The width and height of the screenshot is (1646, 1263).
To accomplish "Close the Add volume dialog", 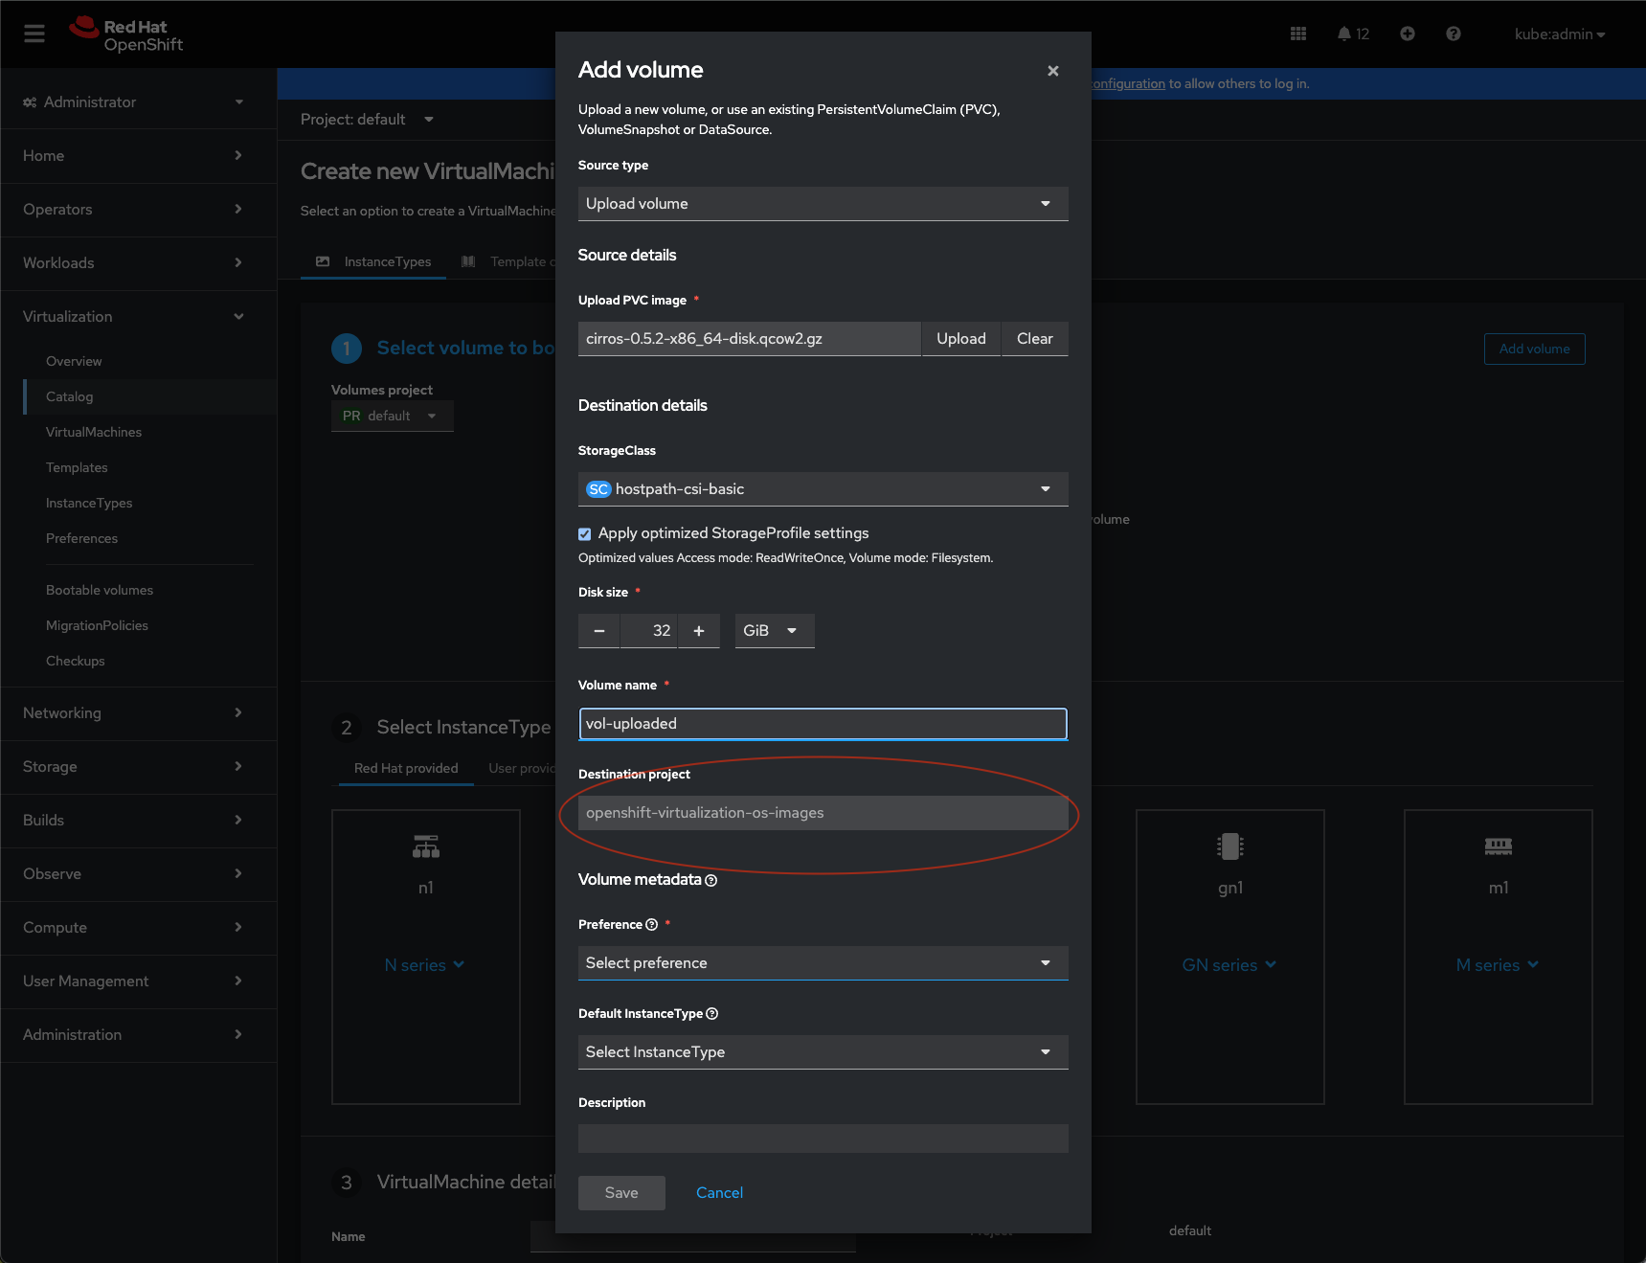I will point(1053,71).
